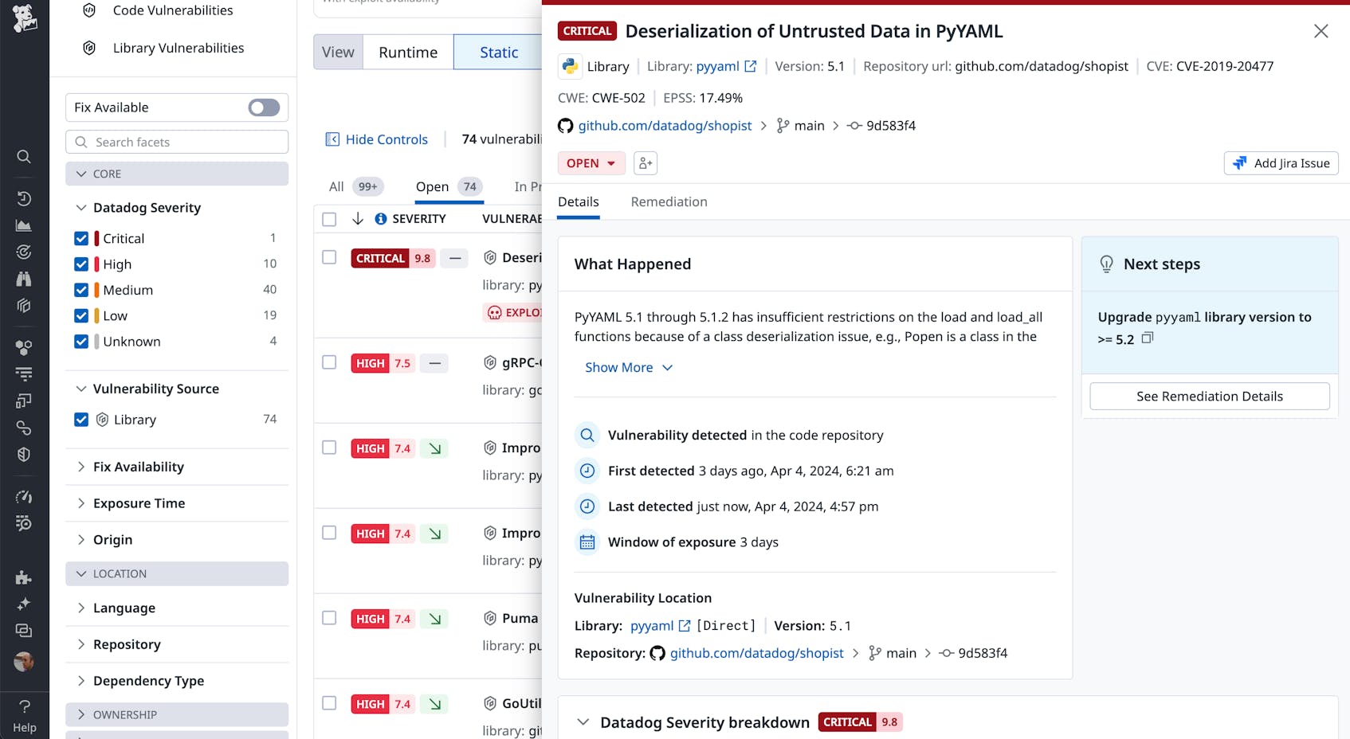This screenshot has height=739, width=1350.
Task: Open search from the left sidebar magnifier
Action: (x=24, y=157)
